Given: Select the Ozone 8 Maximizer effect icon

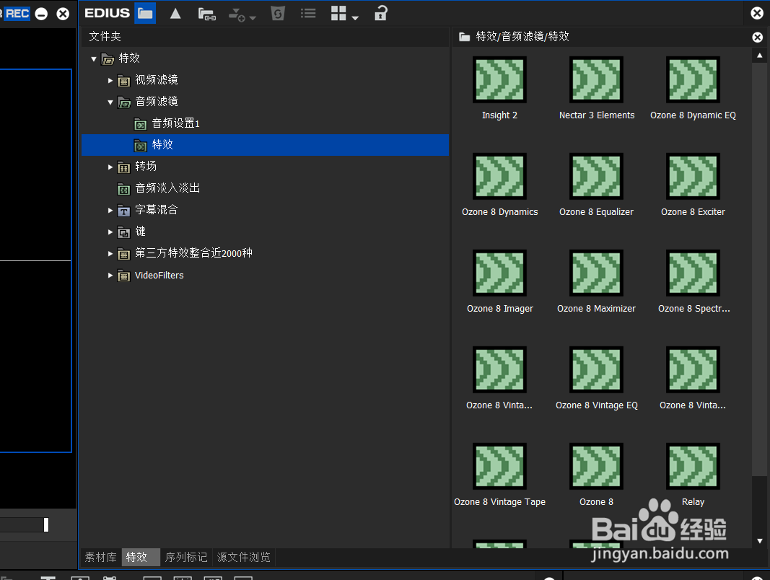Looking at the screenshot, I should [x=596, y=273].
